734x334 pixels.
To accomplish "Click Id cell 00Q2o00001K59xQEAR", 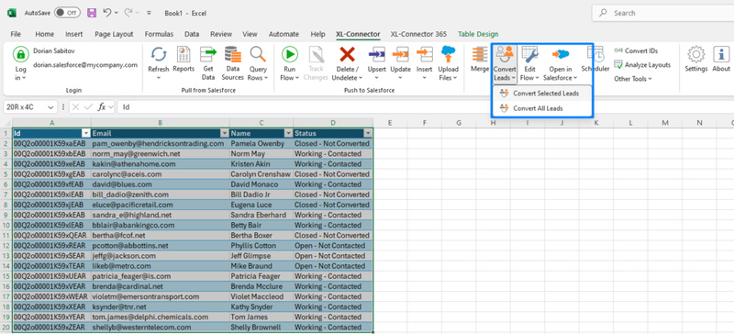I will click(51, 236).
